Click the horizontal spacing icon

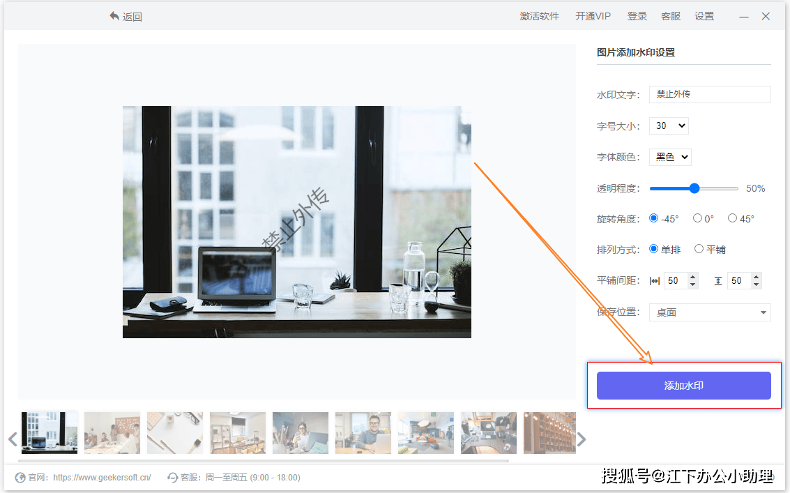pos(654,281)
